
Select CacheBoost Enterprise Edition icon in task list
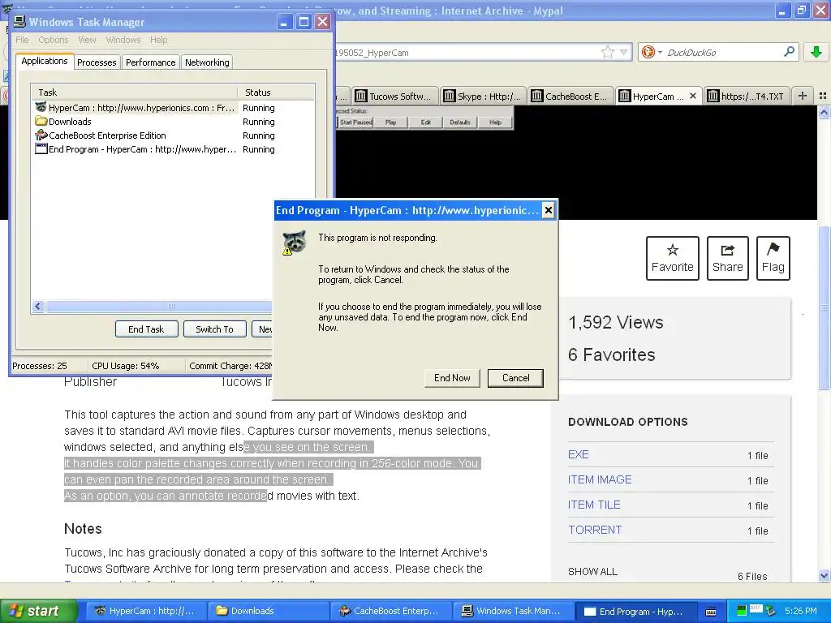[41, 135]
